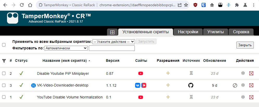Open the browser three-dot menu
The height and width of the screenshot is (107, 259).
click(x=254, y=5)
